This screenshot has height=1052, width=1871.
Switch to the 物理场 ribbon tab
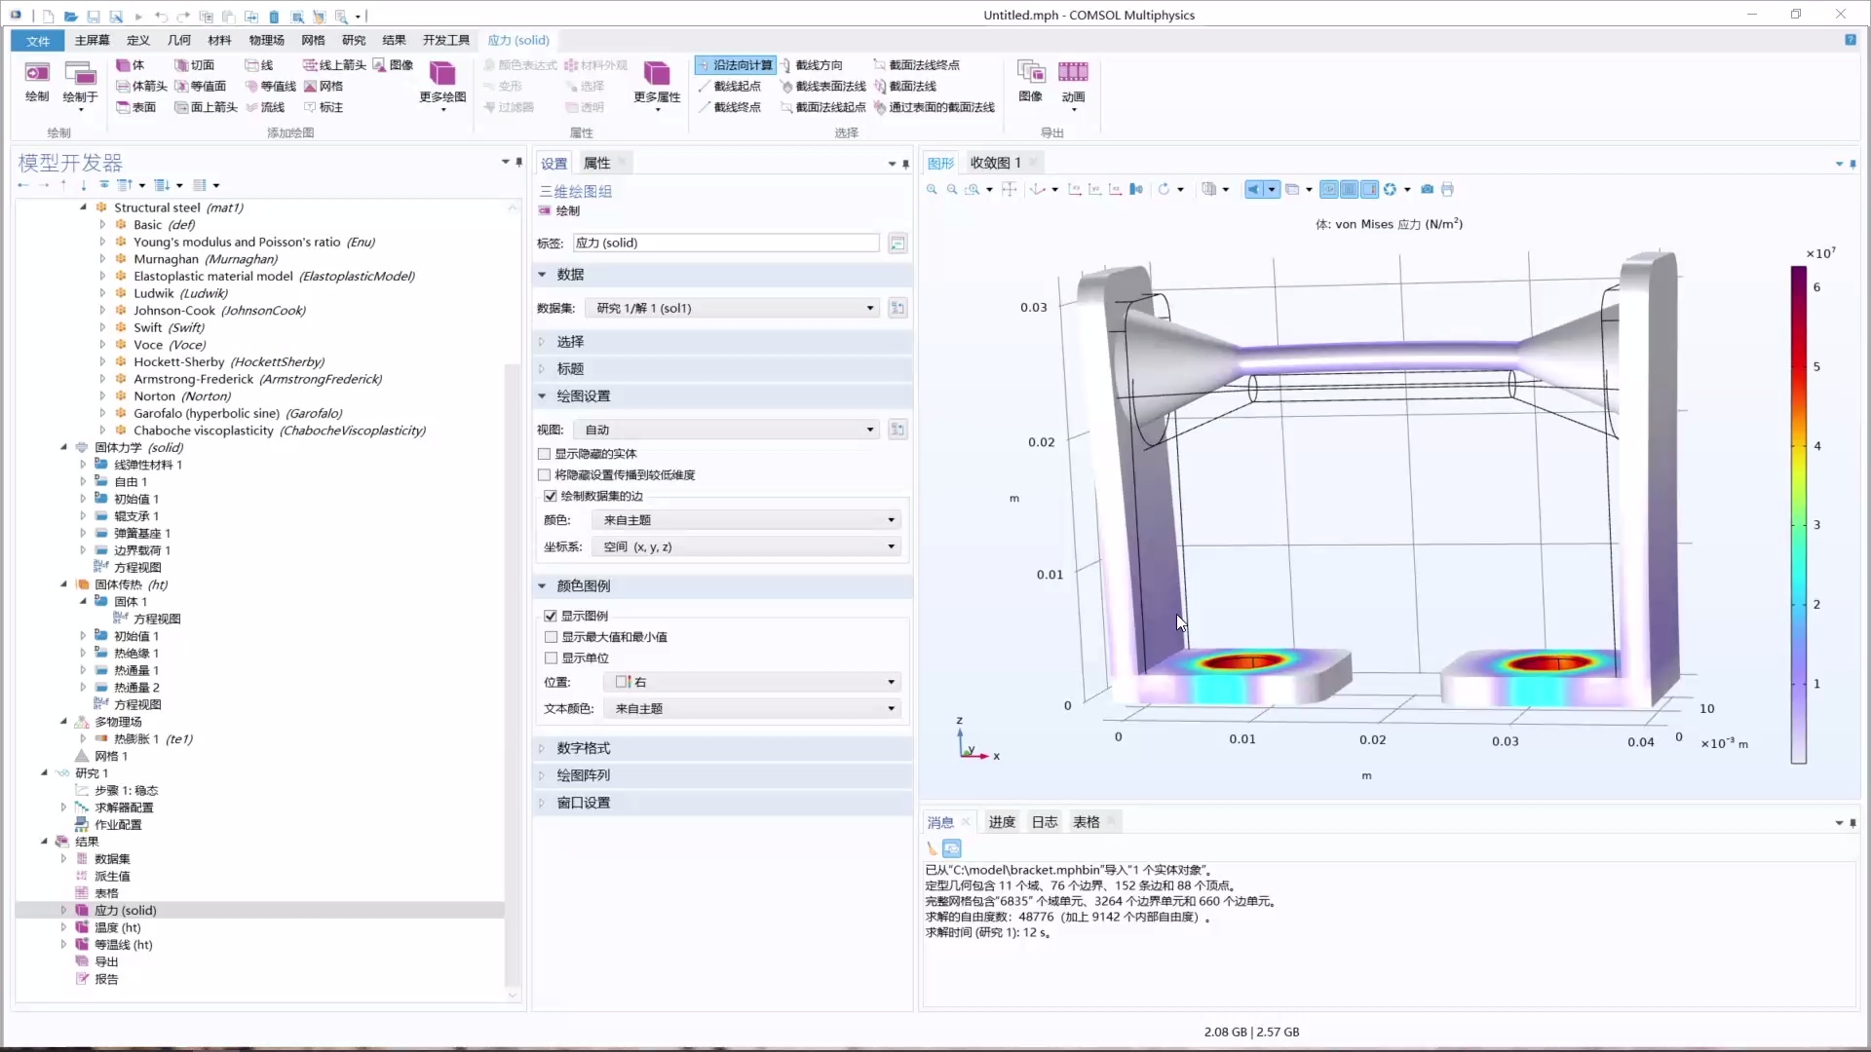click(x=266, y=40)
